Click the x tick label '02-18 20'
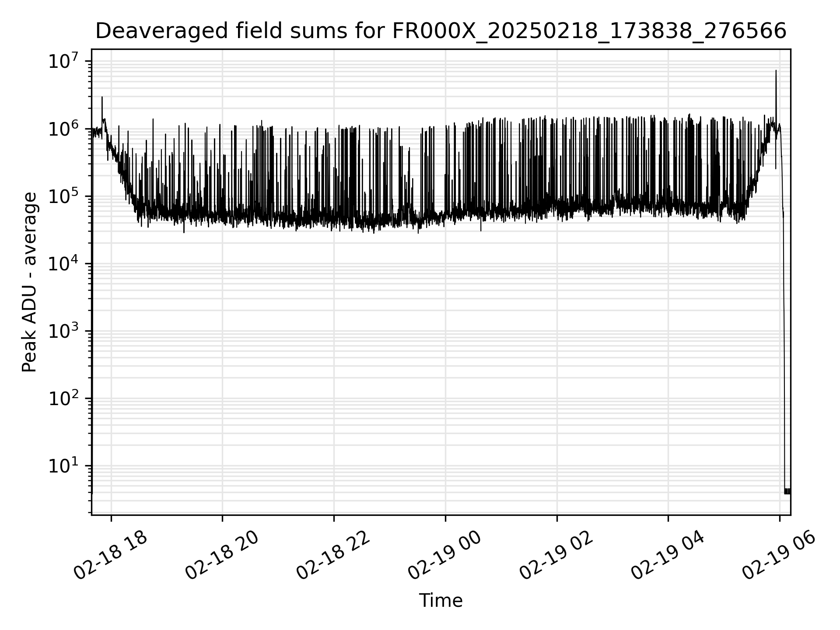The image size is (840, 630). point(222,556)
